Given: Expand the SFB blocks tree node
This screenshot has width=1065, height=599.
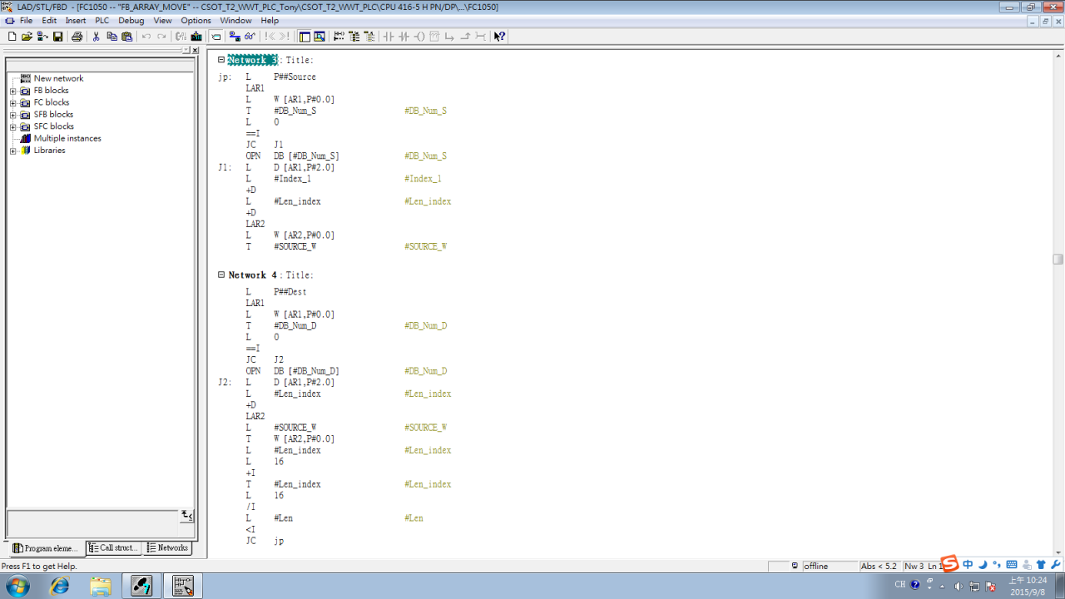Looking at the screenshot, I should tap(13, 115).
